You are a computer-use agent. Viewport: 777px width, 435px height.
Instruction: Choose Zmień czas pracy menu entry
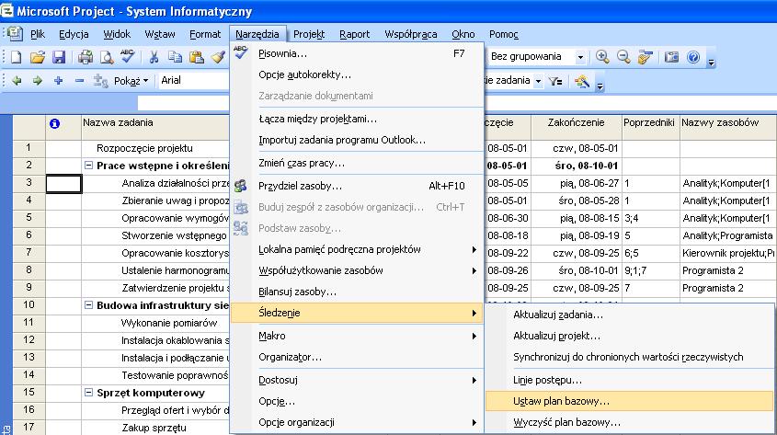[357, 163]
